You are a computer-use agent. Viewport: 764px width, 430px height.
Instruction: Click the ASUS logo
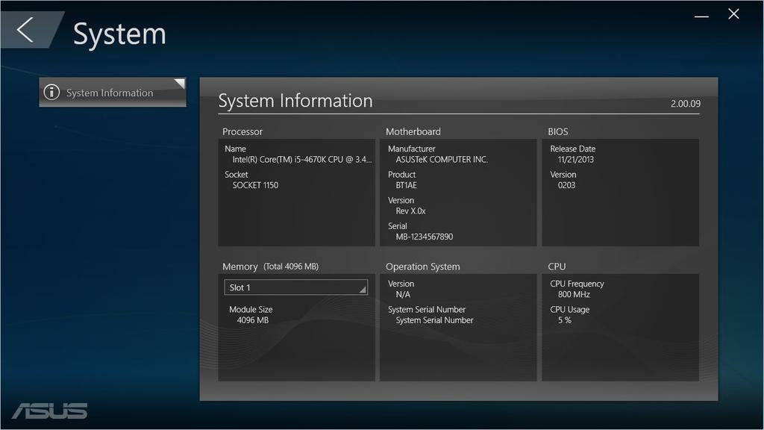coord(50,411)
